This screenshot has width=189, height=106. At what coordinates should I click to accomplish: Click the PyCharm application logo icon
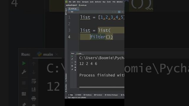pyautogui.click(x=66, y=2)
